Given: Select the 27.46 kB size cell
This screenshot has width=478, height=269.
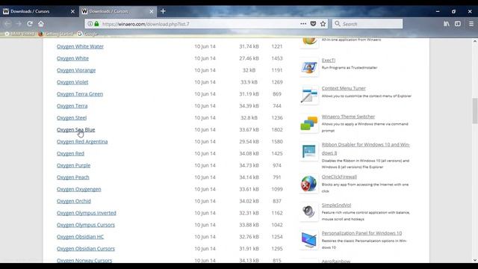Looking at the screenshot, I should (x=249, y=58).
